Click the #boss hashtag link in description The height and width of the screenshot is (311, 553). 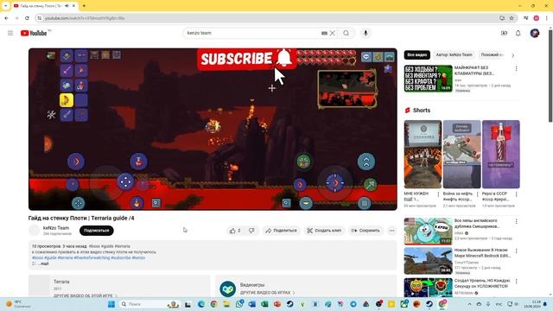pyautogui.click(x=37, y=257)
